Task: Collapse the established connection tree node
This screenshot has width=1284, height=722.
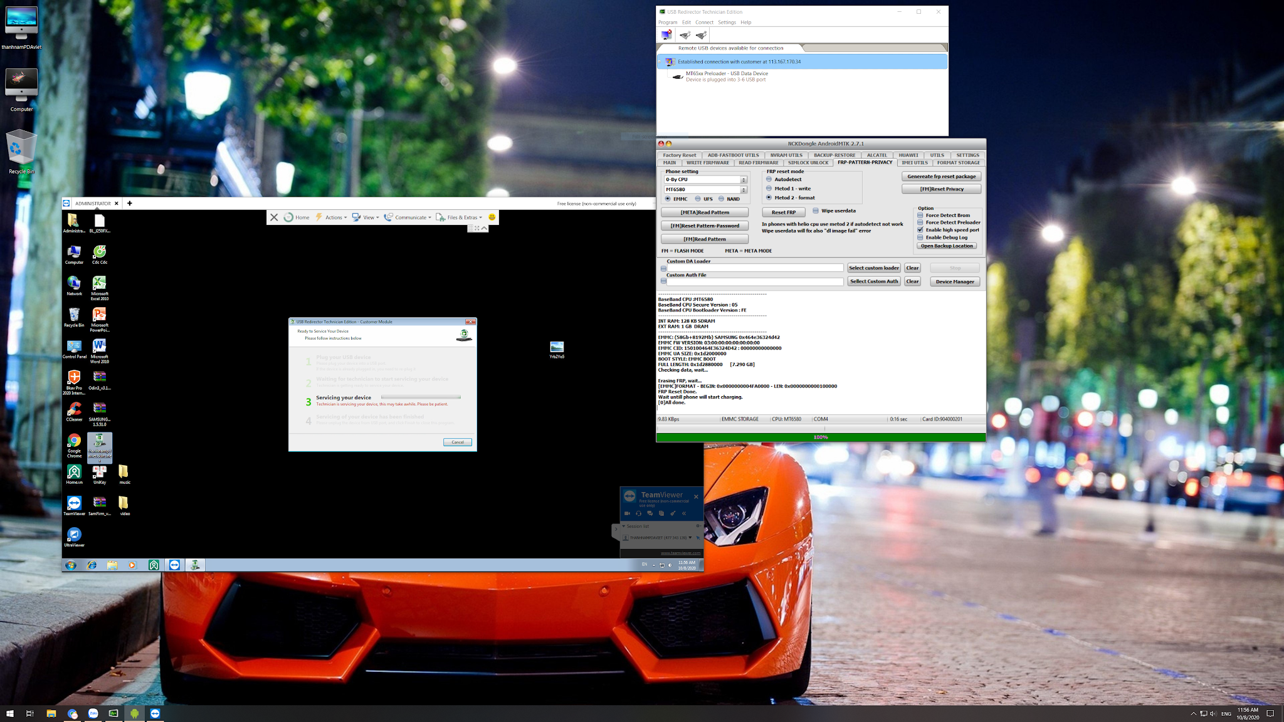Action: coord(660,62)
